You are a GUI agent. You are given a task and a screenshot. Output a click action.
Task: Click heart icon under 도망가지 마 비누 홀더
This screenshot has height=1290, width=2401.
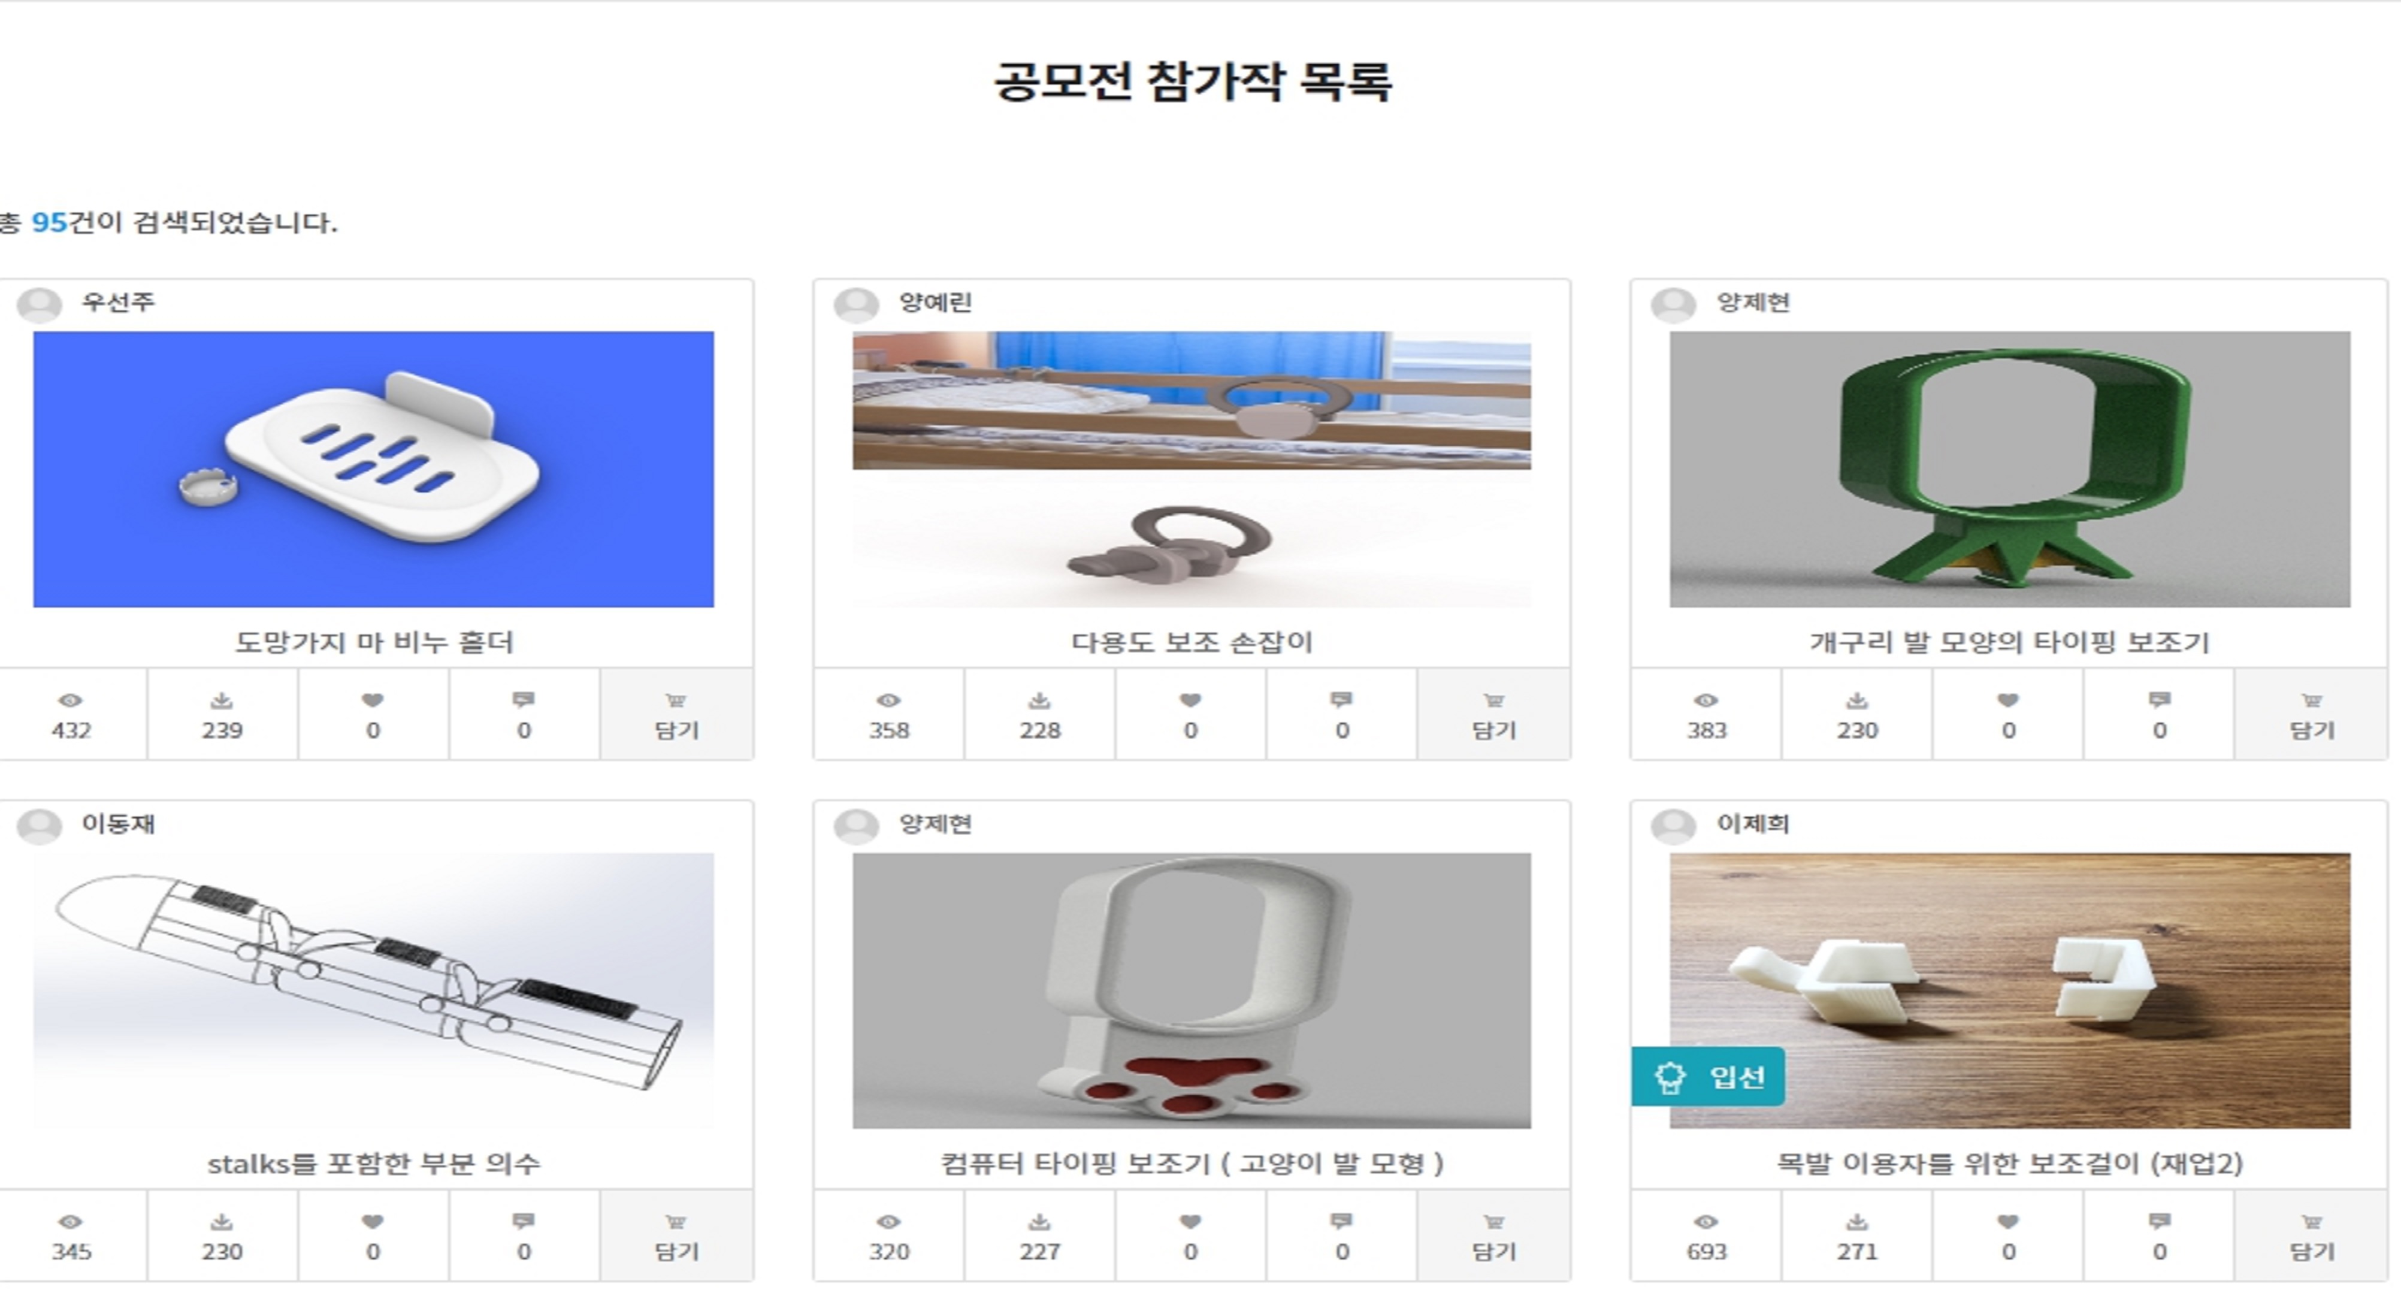[x=373, y=700]
